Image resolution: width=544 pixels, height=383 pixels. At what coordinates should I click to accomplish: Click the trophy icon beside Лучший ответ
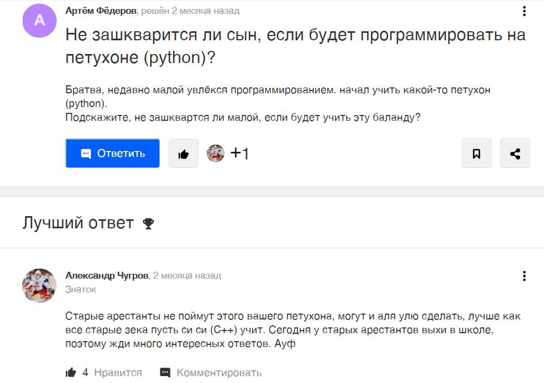[x=149, y=223]
